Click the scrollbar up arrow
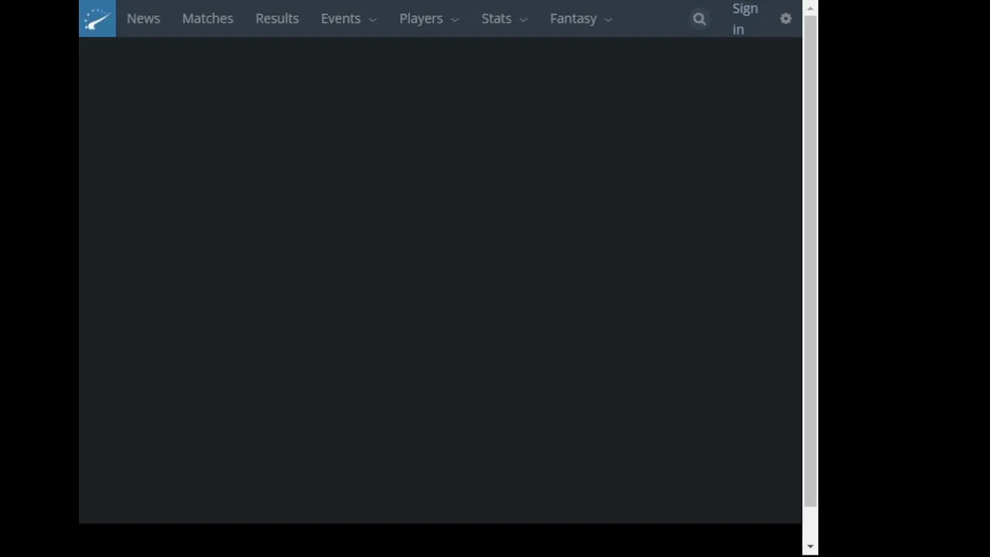The height and width of the screenshot is (557, 990). click(810, 8)
